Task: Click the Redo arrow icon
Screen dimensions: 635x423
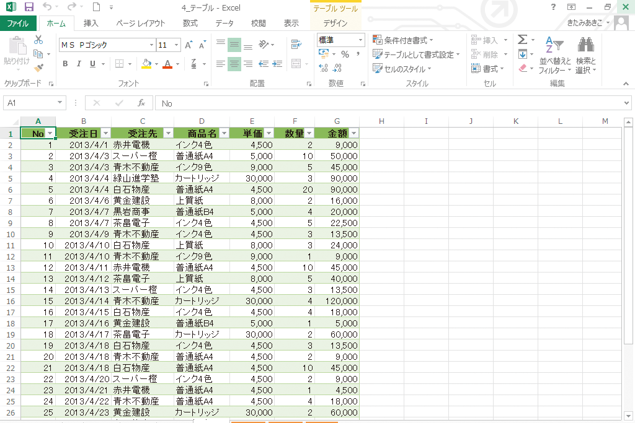Action: point(72,7)
